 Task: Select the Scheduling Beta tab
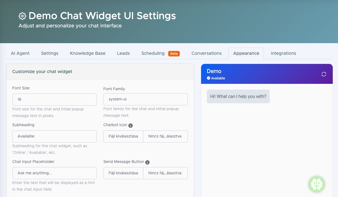click(x=160, y=53)
